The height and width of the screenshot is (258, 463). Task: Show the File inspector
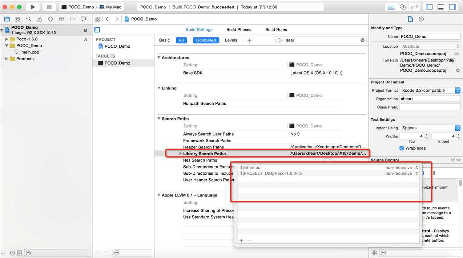(x=410, y=19)
